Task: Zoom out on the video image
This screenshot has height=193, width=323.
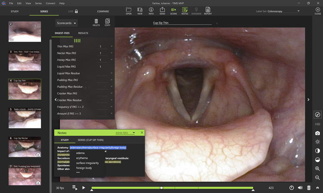Action: tap(317, 178)
